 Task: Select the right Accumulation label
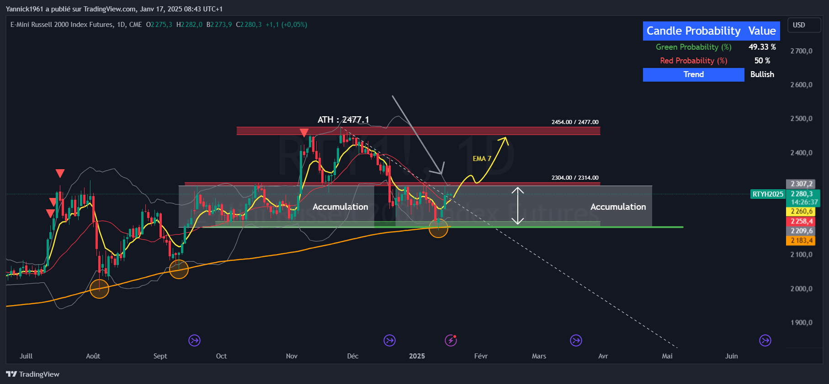coord(618,207)
